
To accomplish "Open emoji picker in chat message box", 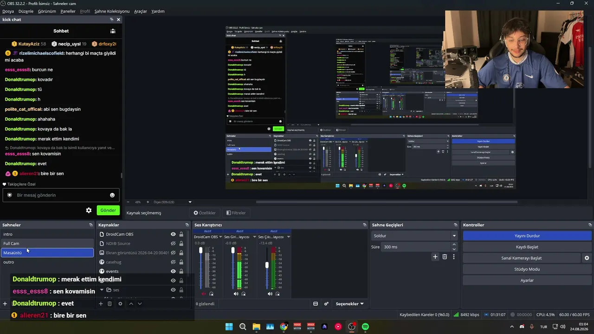I will tap(112, 195).
